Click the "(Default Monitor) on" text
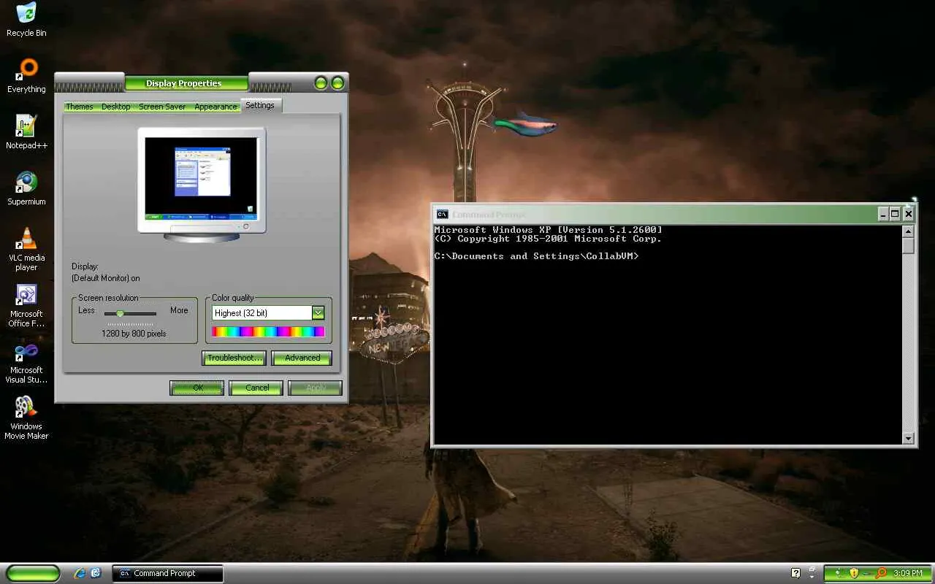This screenshot has width=935, height=584. pyautogui.click(x=106, y=278)
